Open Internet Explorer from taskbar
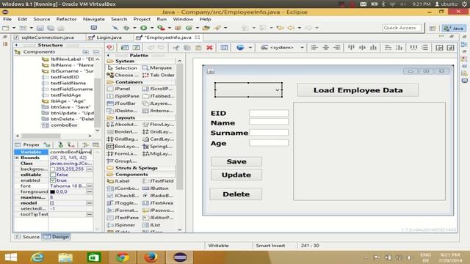 37,257
